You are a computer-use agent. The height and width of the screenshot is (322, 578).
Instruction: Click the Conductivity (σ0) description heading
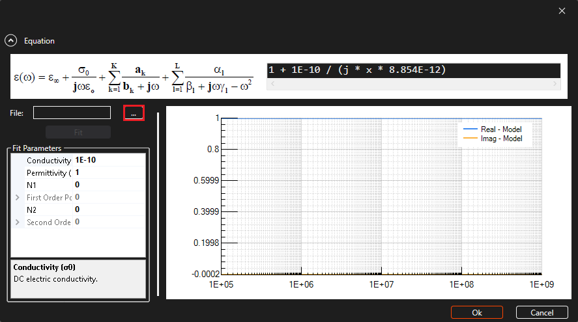[44, 267]
